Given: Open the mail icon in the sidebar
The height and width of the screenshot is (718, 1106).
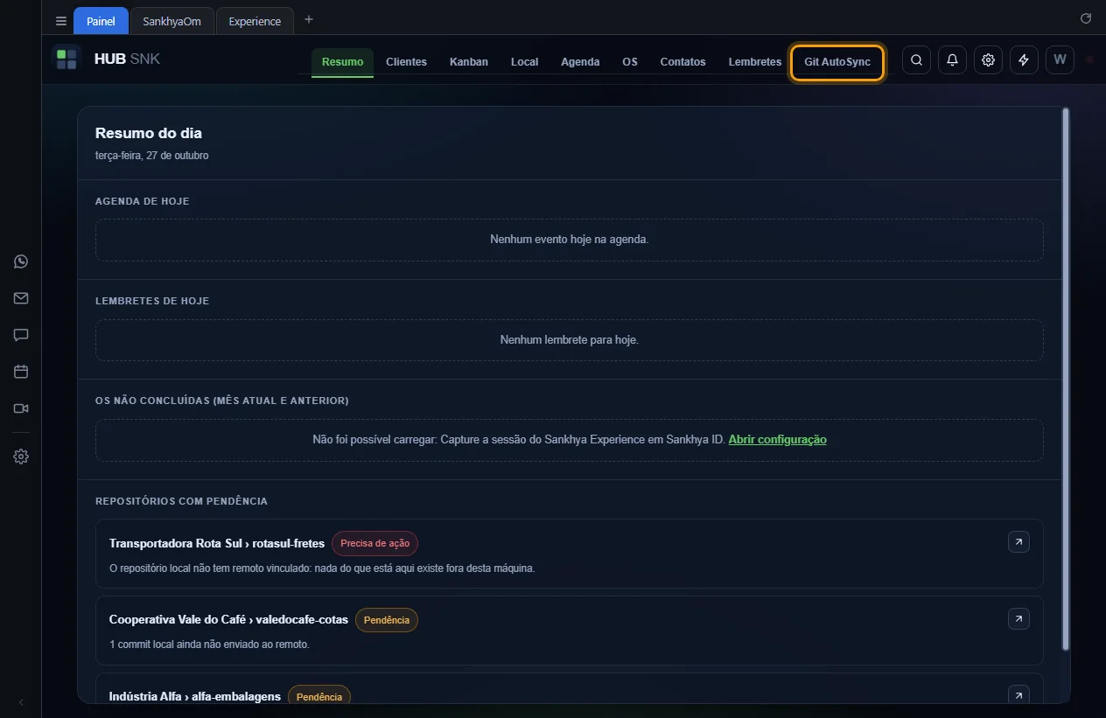Looking at the screenshot, I should [x=21, y=298].
